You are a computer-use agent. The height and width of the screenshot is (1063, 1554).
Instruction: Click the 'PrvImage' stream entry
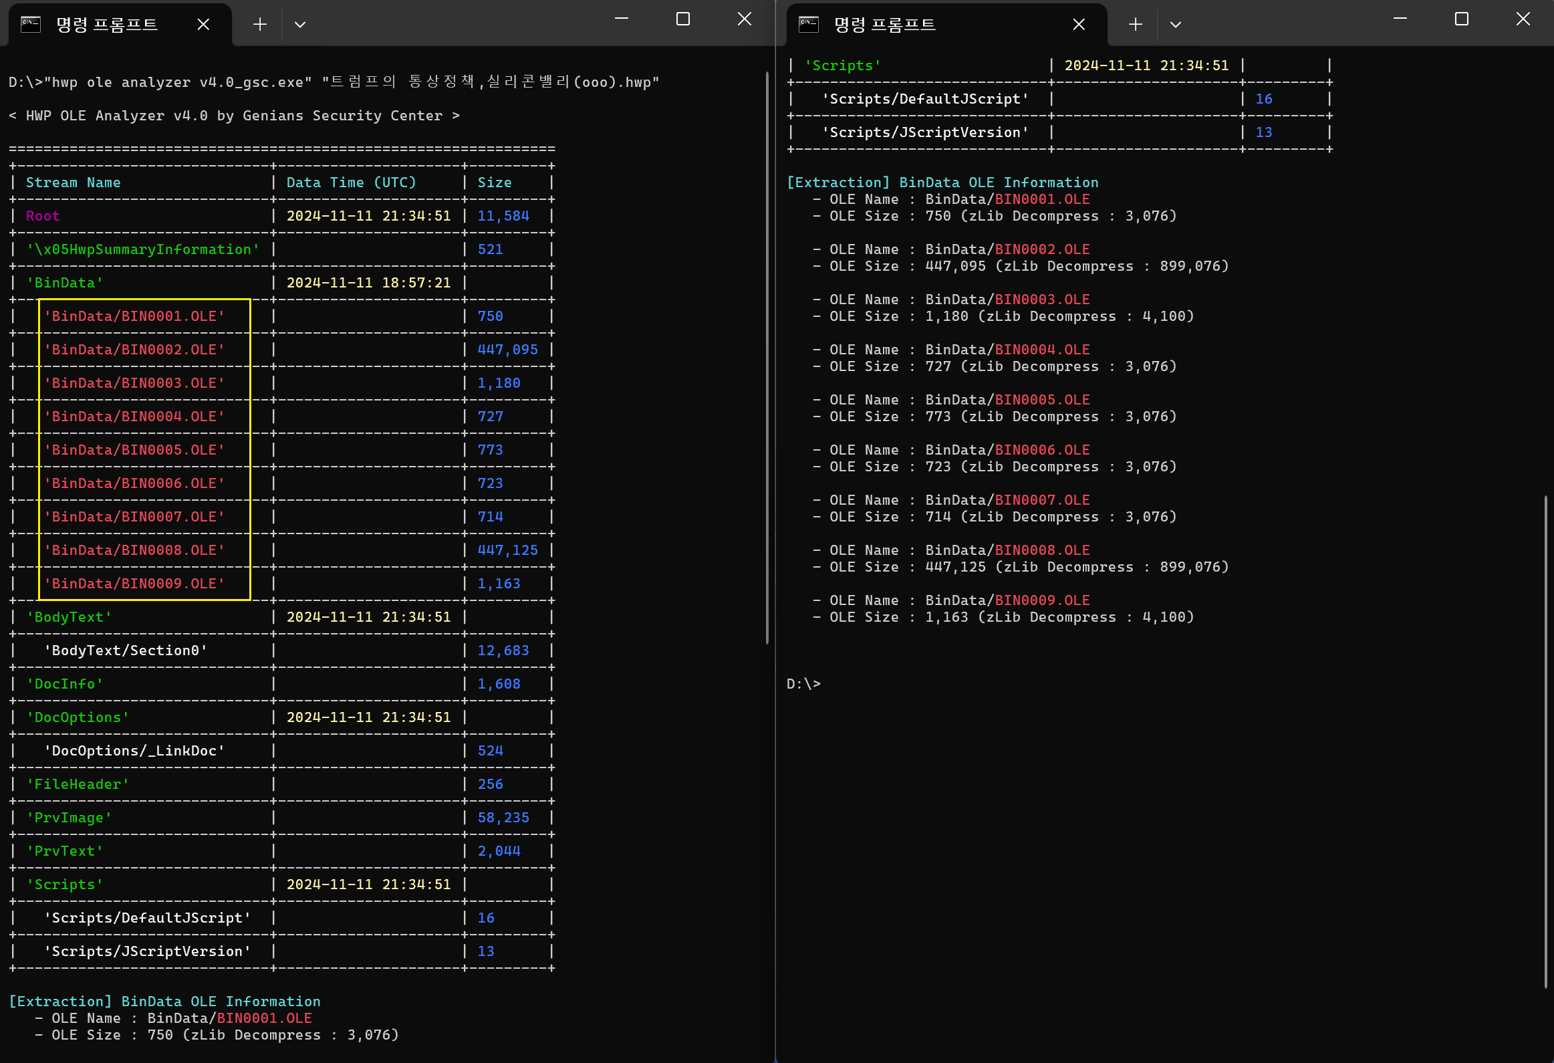(x=69, y=818)
